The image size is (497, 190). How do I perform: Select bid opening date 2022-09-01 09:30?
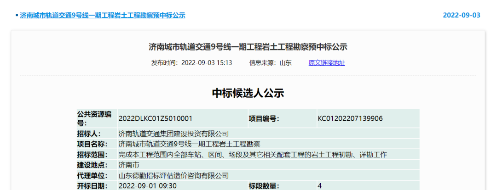[147, 186]
